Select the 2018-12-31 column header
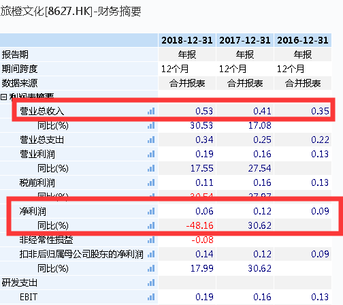Viewport: 343px width, 305px height. tap(187, 40)
